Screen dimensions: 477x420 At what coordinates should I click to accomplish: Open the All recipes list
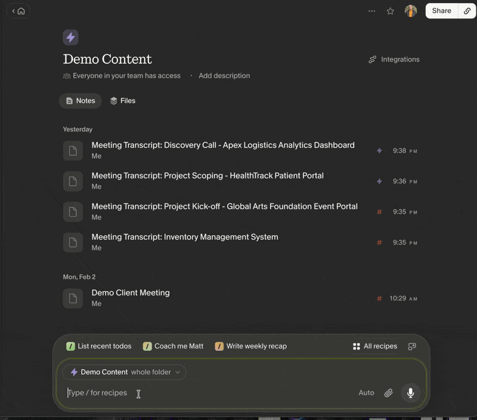(375, 347)
